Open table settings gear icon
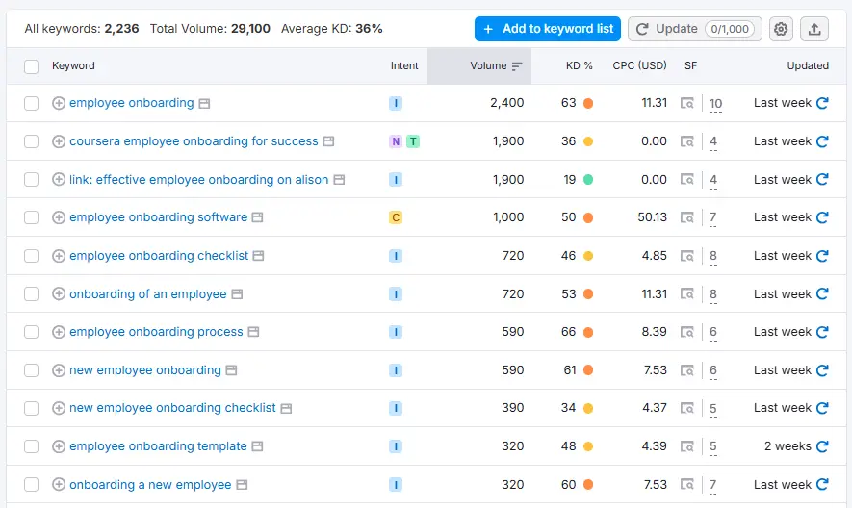The width and height of the screenshot is (852, 508). click(781, 29)
